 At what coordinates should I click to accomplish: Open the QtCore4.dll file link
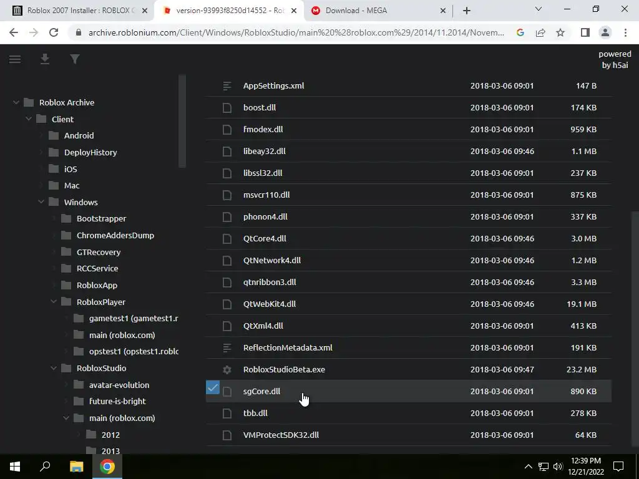point(265,239)
